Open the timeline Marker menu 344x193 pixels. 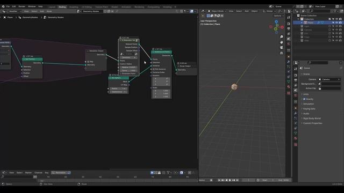click(28, 173)
